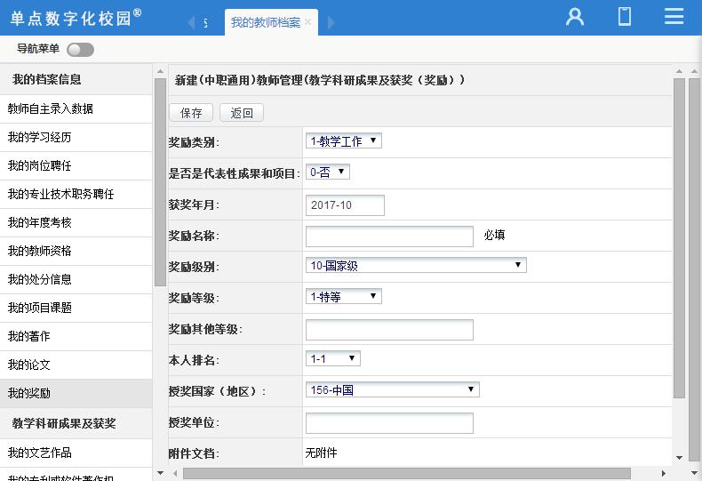This screenshot has height=481, width=702.
Task: Click the next tab arrow icon
Action: [331, 22]
